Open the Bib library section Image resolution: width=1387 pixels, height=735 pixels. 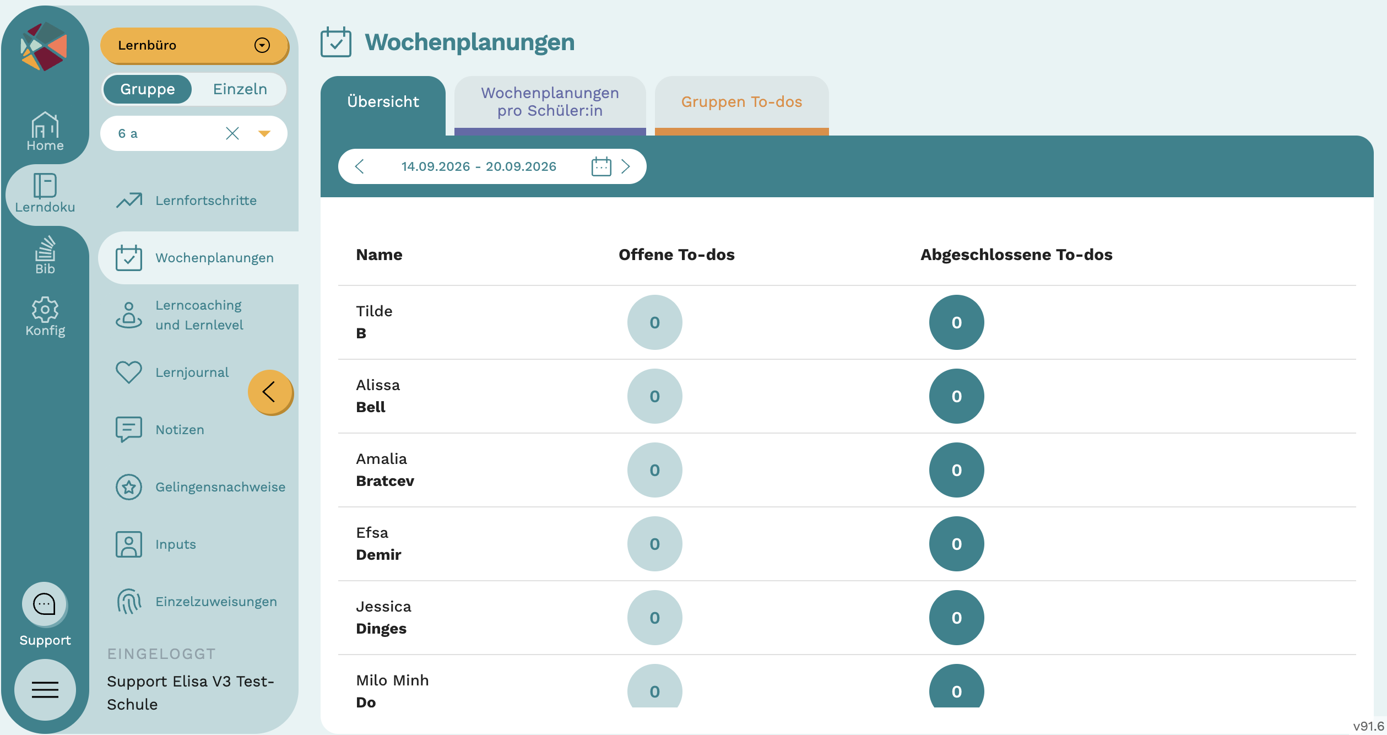pos(45,256)
